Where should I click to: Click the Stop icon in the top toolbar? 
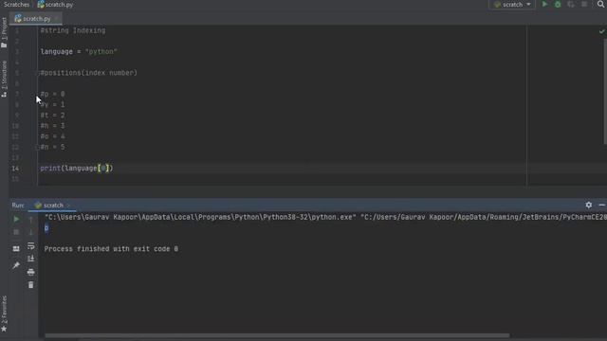point(584,4)
